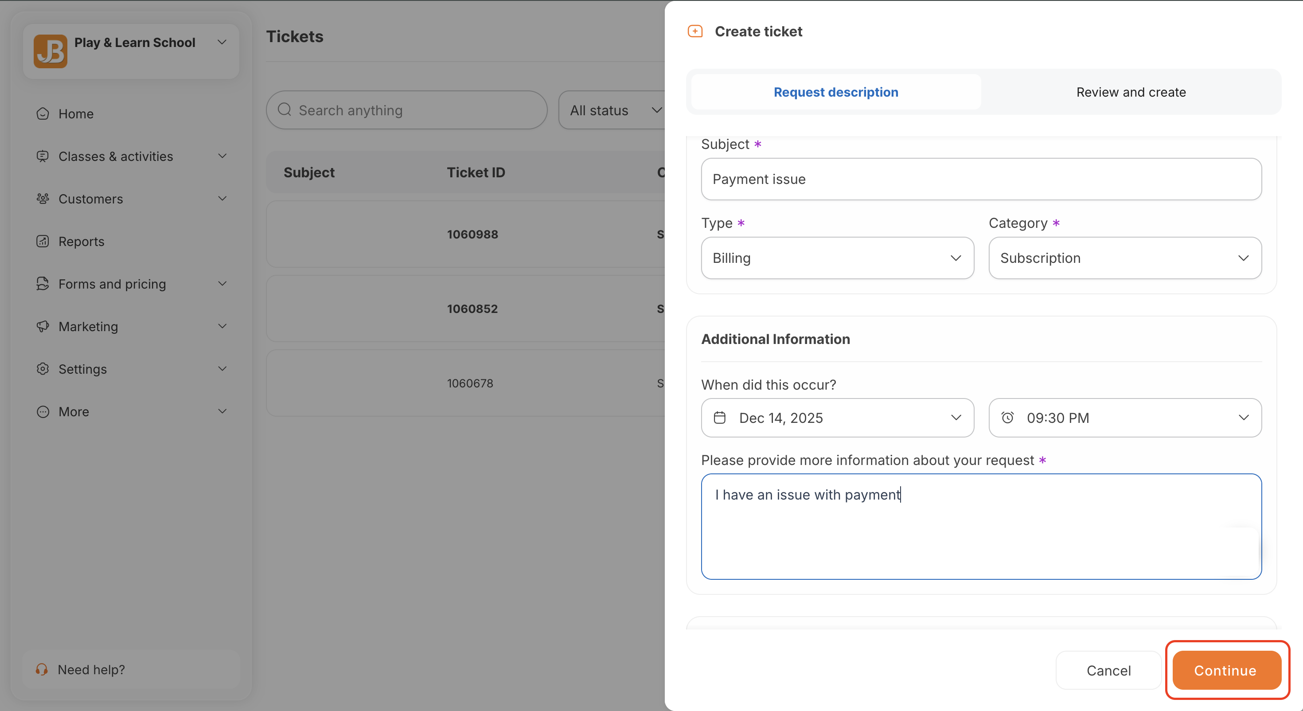1303x711 pixels.
Task: Click the magnifier icon in search box
Action: (x=285, y=110)
